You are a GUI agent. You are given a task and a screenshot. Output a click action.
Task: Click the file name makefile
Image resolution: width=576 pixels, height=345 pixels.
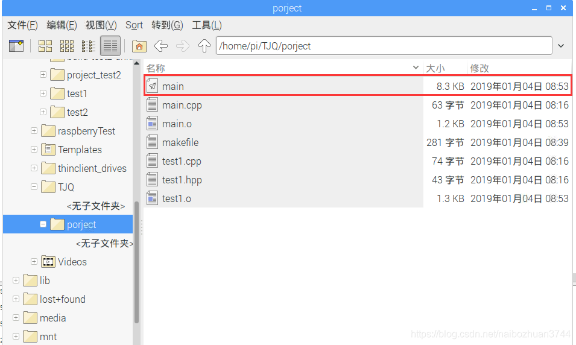pyautogui.click(x=180, y=142)
